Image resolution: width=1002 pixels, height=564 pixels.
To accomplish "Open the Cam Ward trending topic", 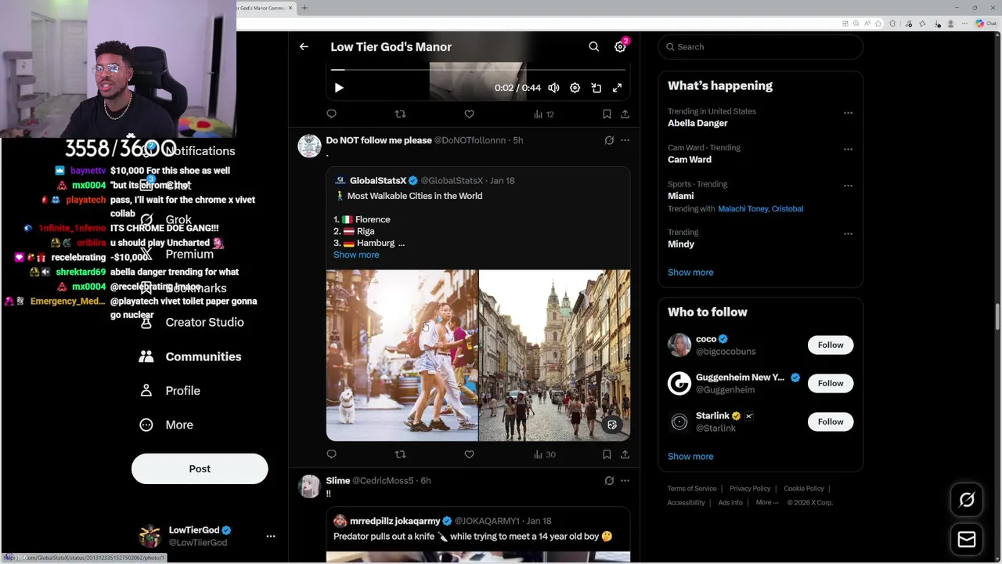I will coord(690,159).
